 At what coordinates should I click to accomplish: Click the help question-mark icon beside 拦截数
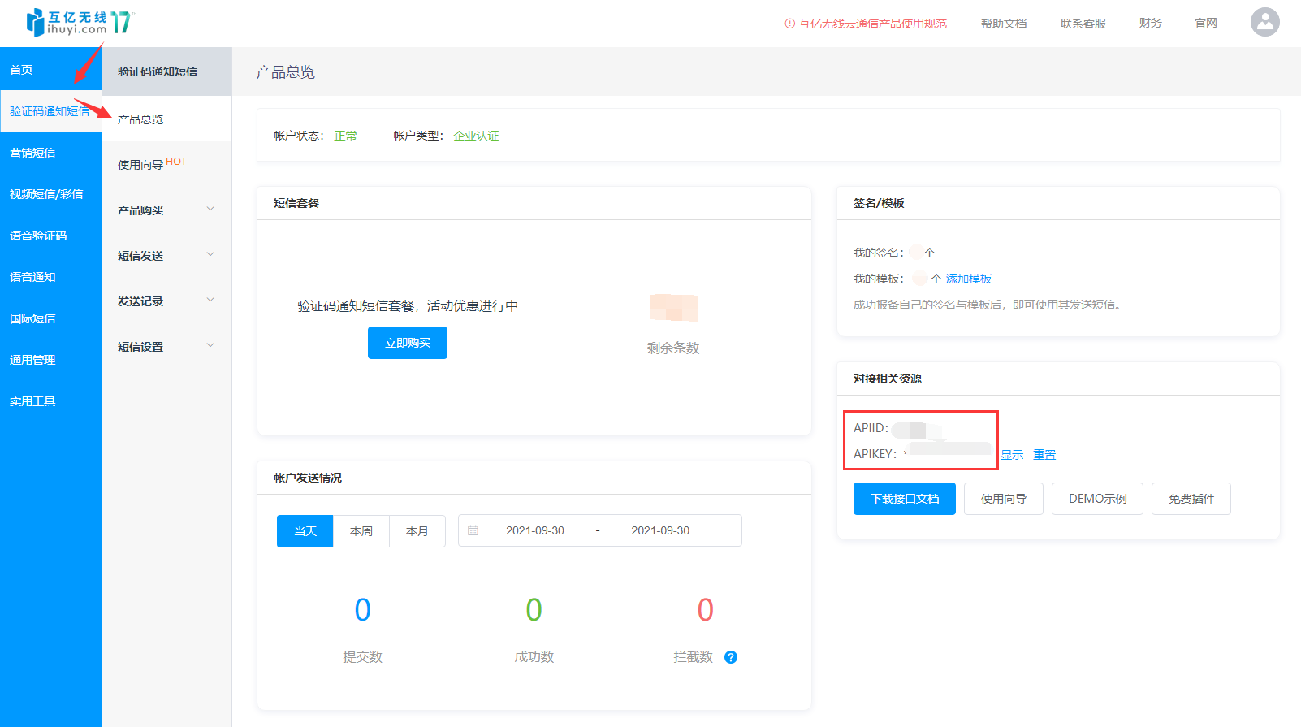click(x=731, y=657)
